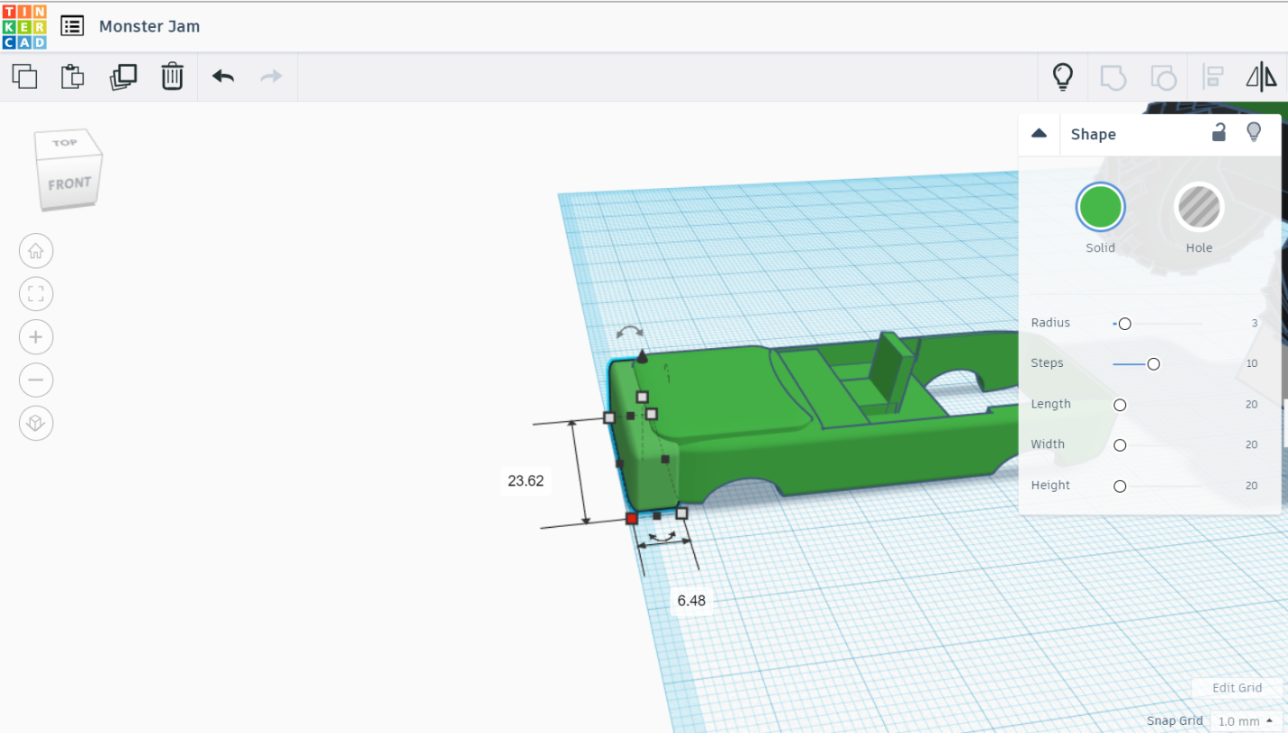Click the Ungroup shapes icon

click(x=1164, y=77)
